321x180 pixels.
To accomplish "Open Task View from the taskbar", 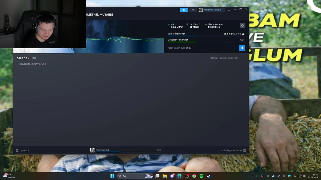I will pyautogui.click(x=157, y=176).
